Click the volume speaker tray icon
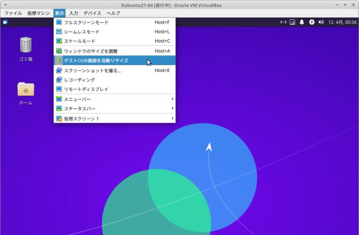The image size is (359, 235). tap(321, 22)
